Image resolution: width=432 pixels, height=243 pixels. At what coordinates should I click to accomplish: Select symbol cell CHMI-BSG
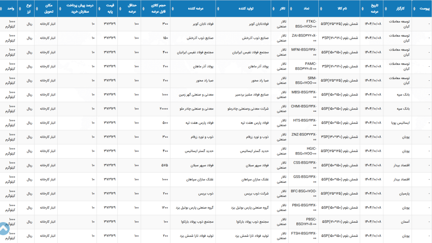click(x=304, y=109)
